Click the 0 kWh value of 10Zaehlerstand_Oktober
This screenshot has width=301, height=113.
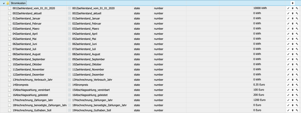[269, 64]
